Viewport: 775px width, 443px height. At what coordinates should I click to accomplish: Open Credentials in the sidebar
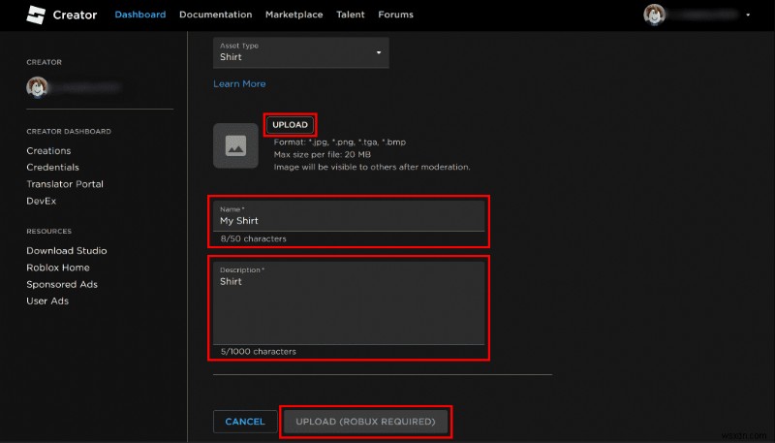(52, 167)
